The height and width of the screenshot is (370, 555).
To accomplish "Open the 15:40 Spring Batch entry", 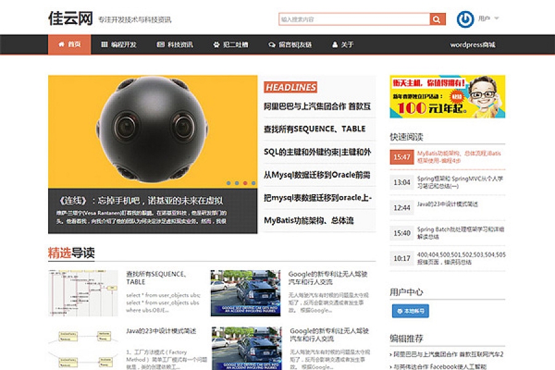I will pyautogui.click(x=448, y=233).
